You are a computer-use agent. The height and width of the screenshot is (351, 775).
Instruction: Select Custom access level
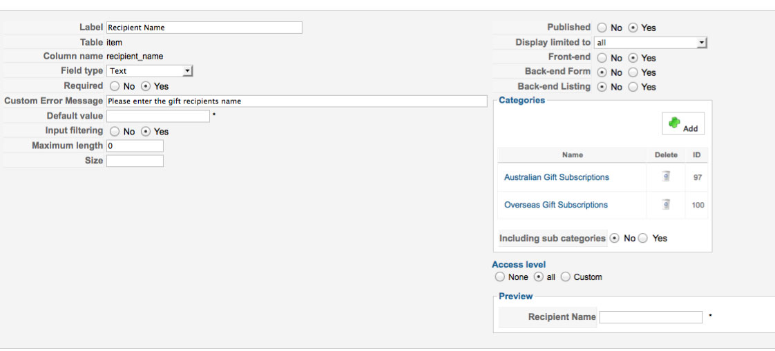tap(566, 277)
